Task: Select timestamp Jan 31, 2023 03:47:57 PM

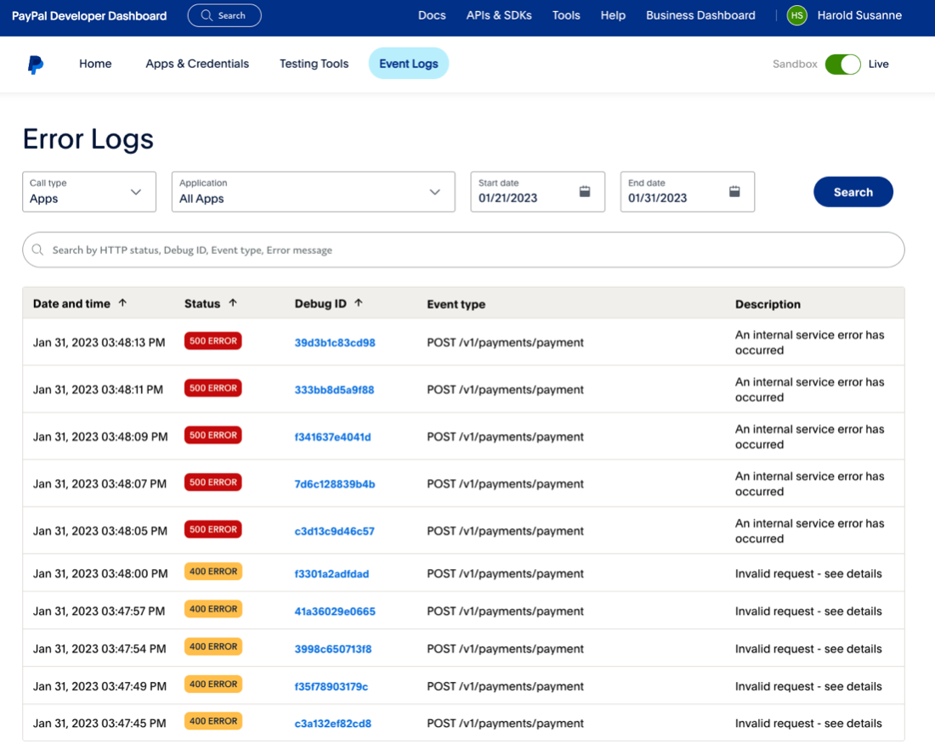Action: point(99,611)
